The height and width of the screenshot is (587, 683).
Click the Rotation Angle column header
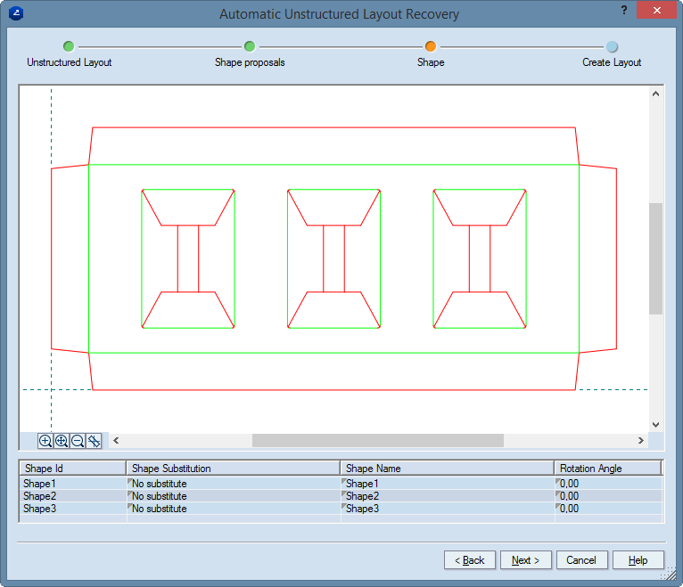(x=606, y=468)
